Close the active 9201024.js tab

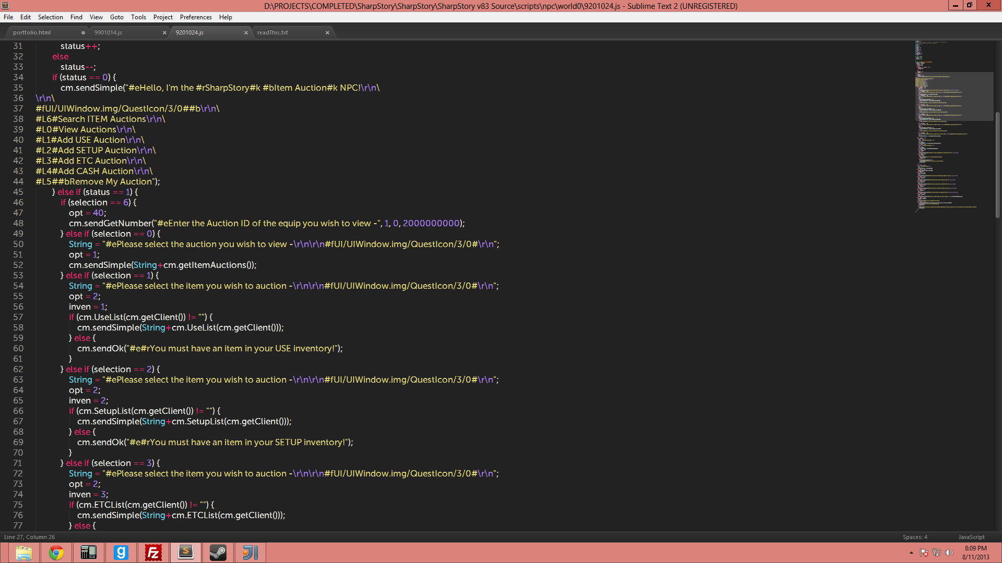[246, 32]
